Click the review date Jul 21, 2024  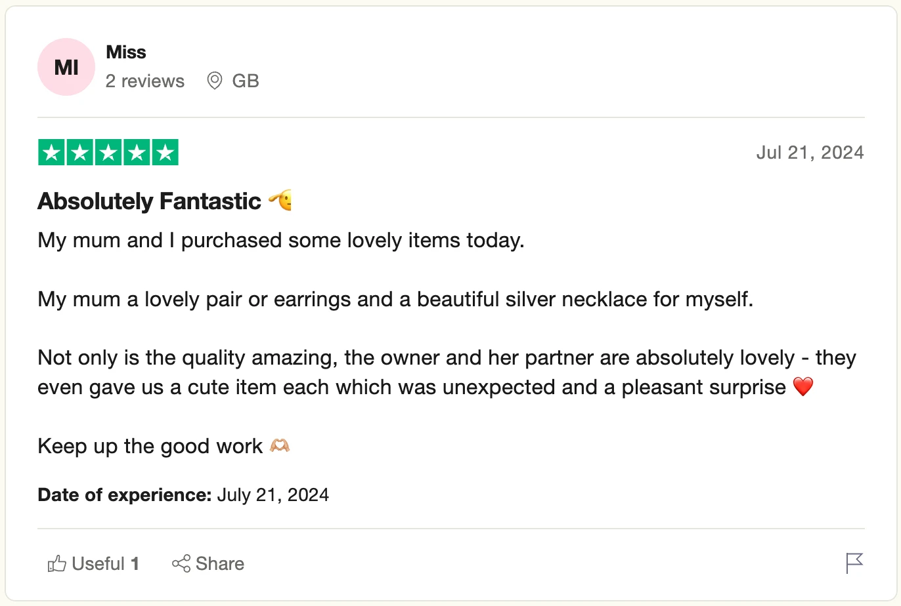click(x=810, y=153)
